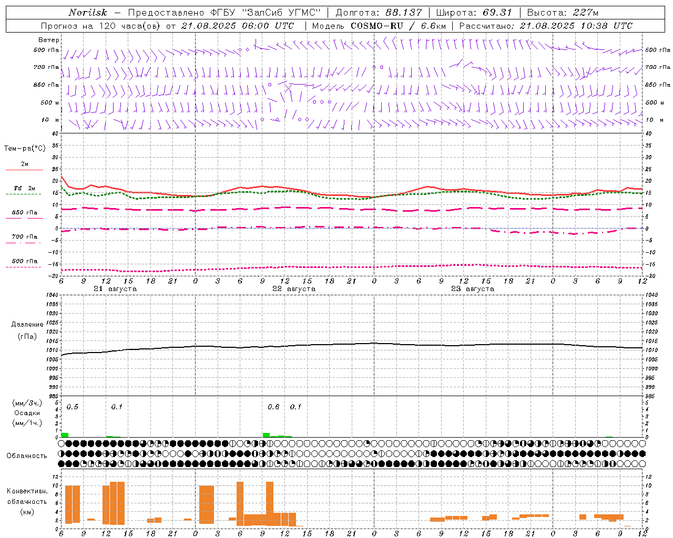Click the Модель COSMO-RU / 6.6км label
673x538 pixels.
[379, 26]
